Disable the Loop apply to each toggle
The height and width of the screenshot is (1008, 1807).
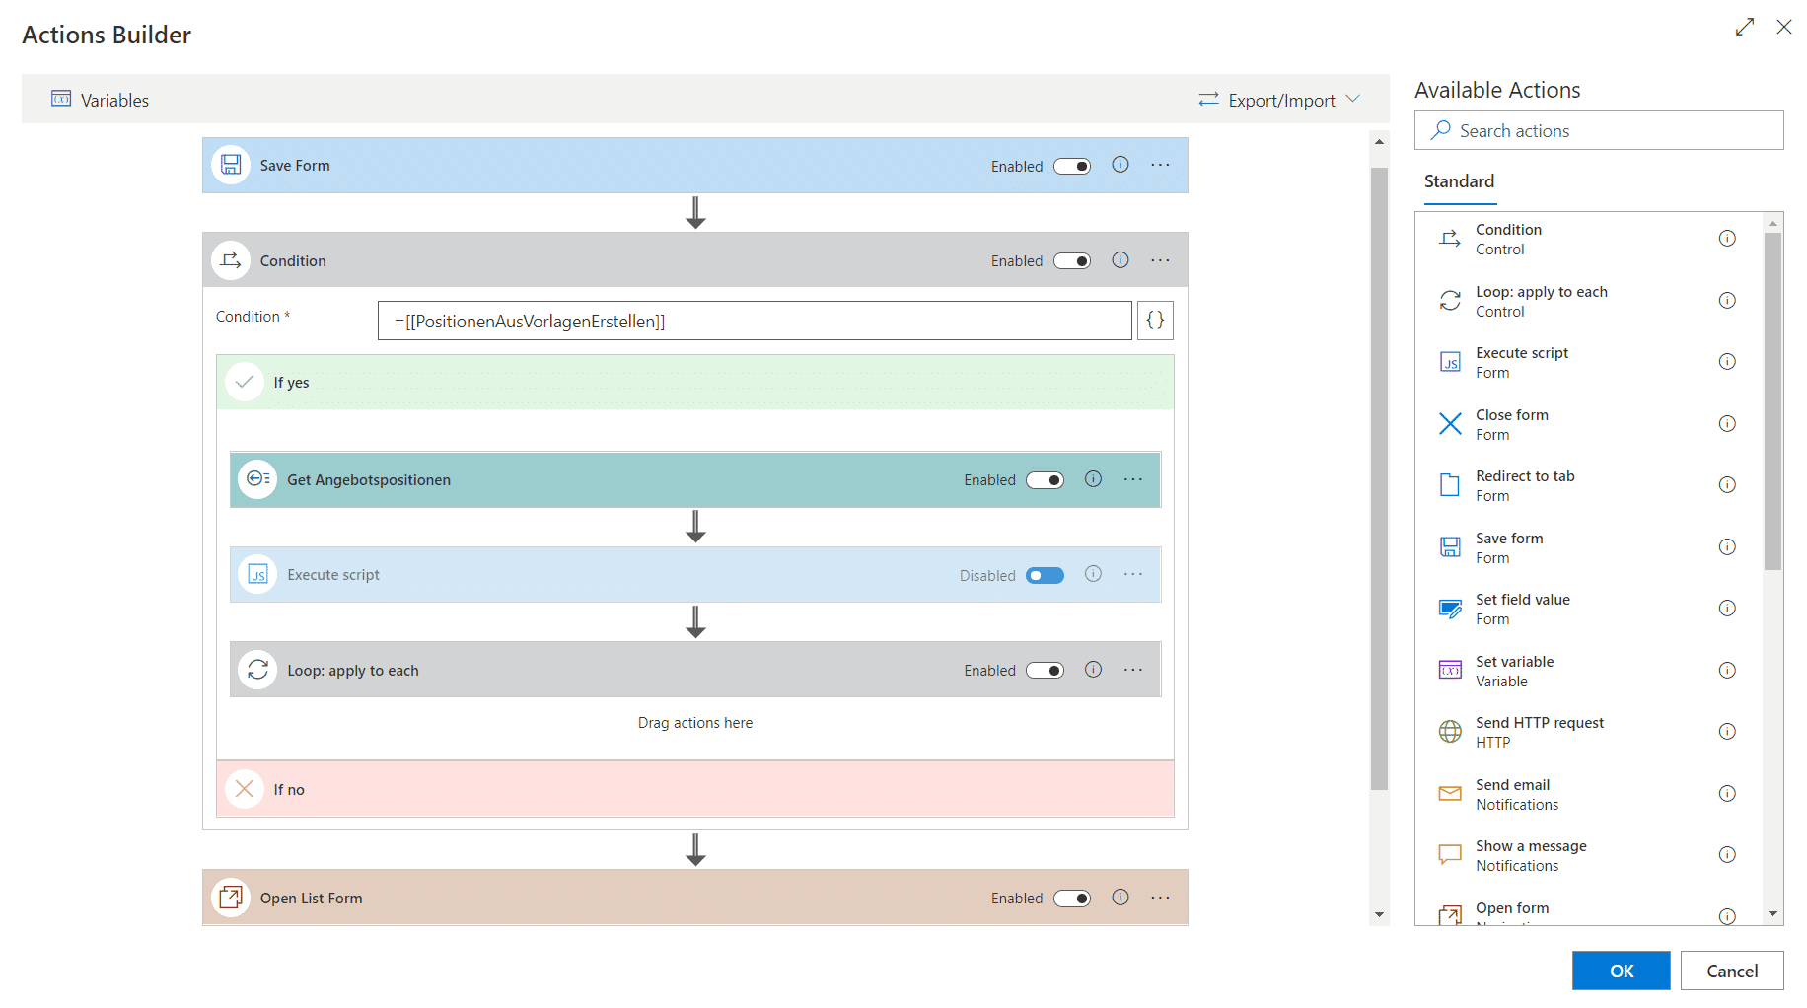1045,670
